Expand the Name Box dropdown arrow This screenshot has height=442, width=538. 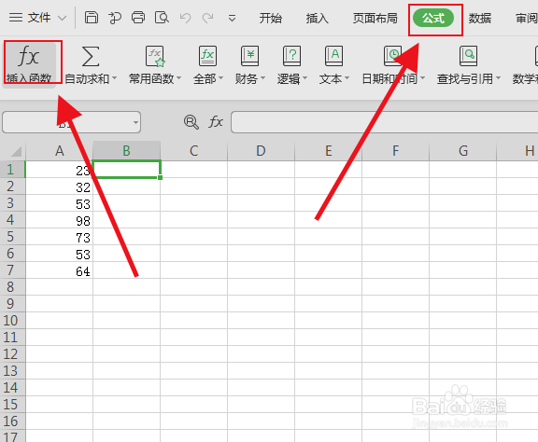[x=135, y=122]
